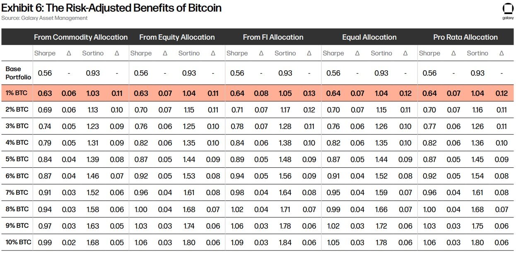Select the 1.09 Sharpe value cell
This screenshot has height=253, width=516.
click(x=237, y=243)
